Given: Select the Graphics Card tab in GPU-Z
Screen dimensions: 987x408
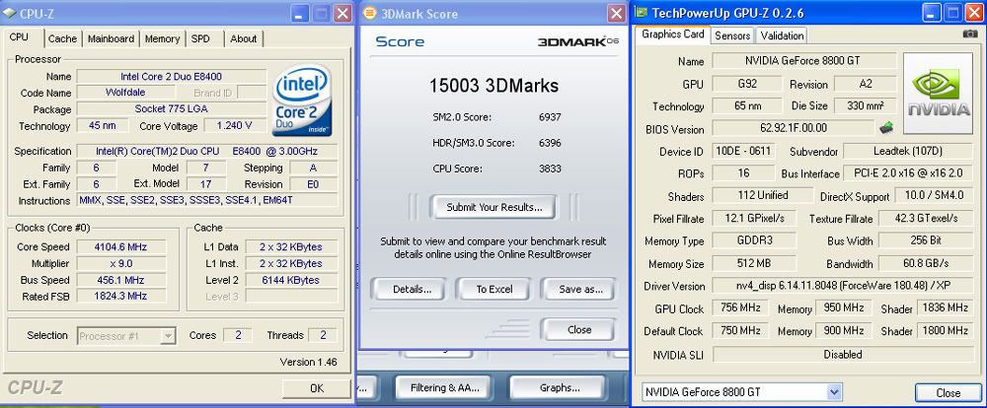Looking at the screenshot, I should 673,34.
